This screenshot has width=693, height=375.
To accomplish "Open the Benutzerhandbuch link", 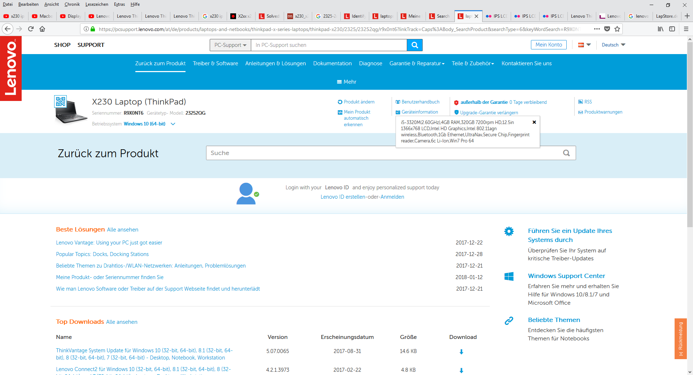I will coord(420,102).
